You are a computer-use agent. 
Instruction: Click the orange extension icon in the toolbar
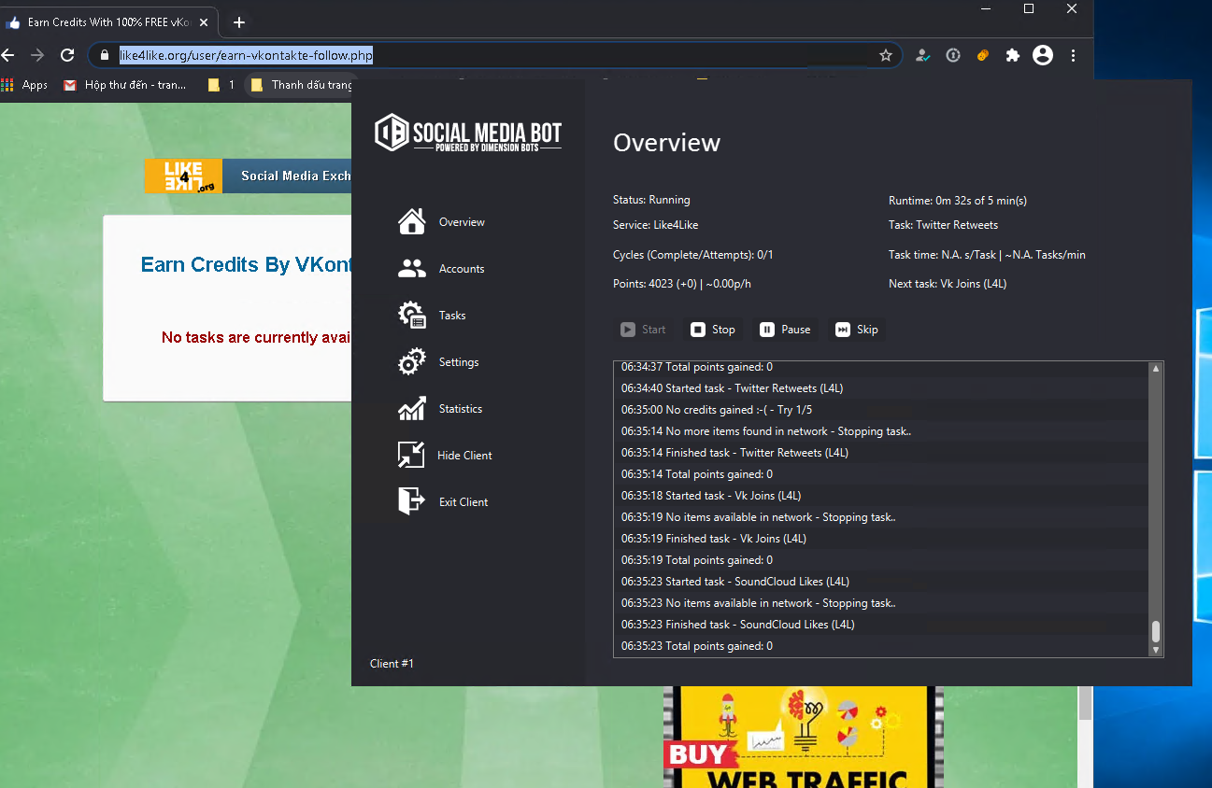pyautogui.click(x=983, y=56)
